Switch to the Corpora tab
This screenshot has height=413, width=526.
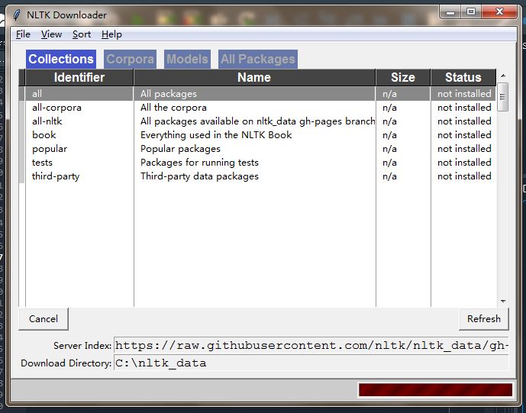130,59
